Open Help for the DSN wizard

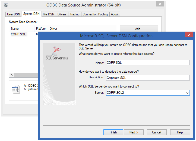pos(180,132)
